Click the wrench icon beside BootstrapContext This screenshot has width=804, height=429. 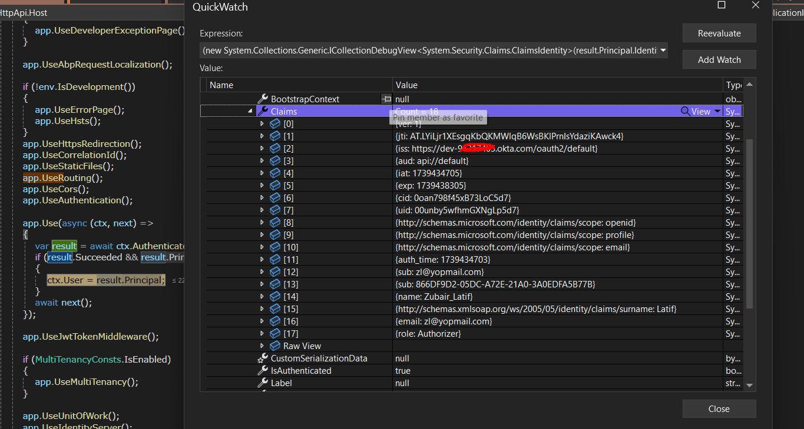pyautogui.click(x=263, y=99)
